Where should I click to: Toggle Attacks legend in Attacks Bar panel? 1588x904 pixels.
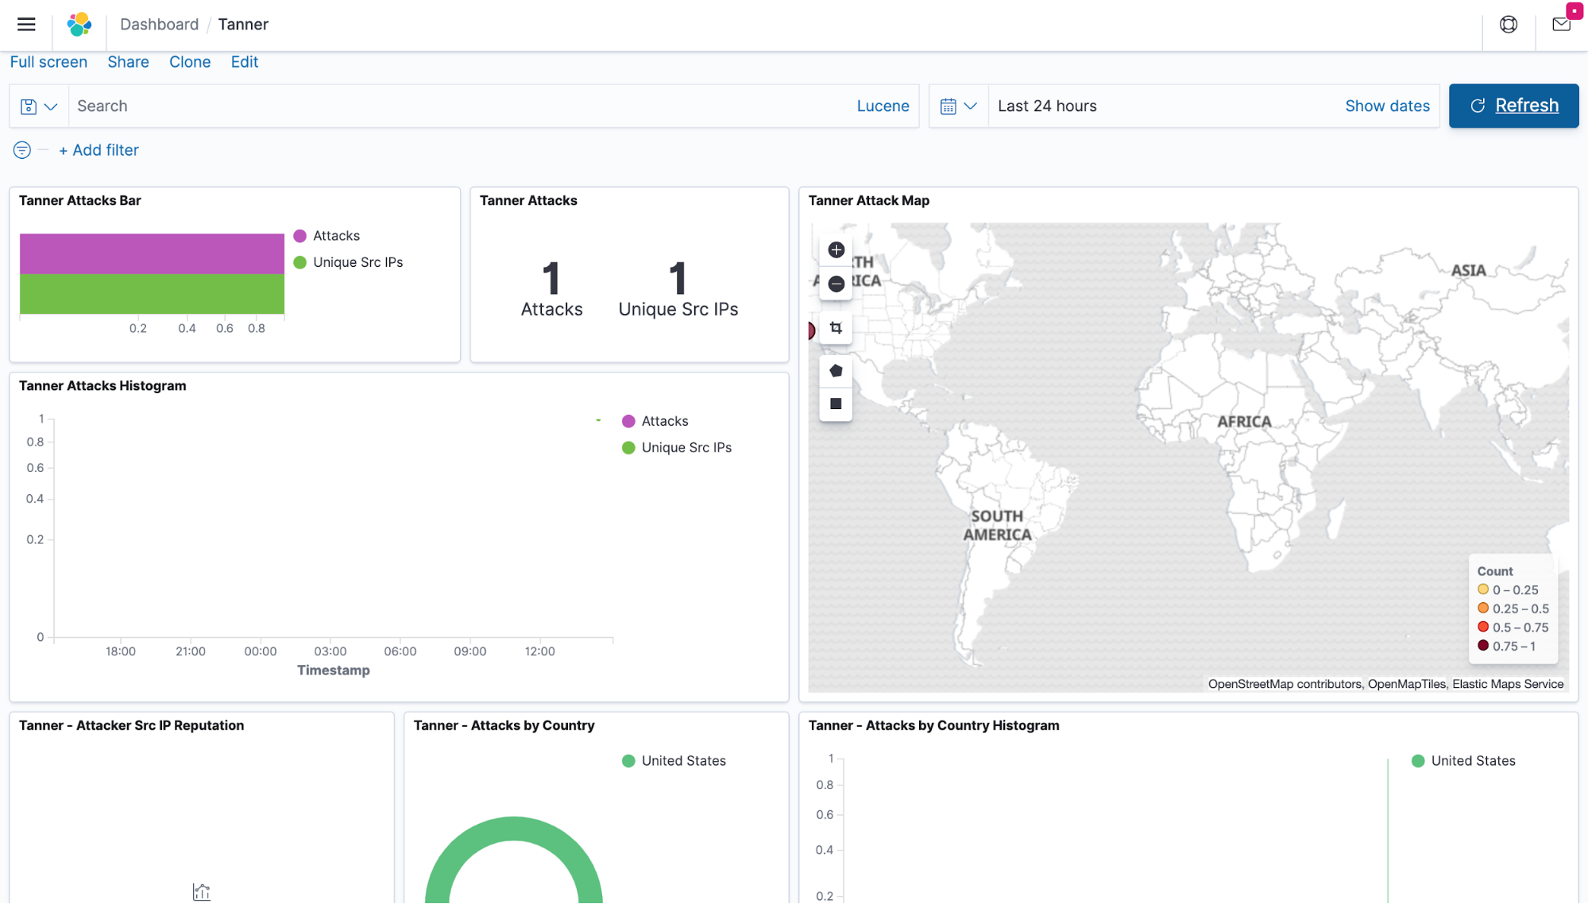[326, 236]
